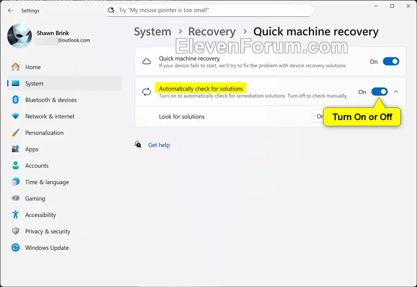The image size is (417, 287).
Task: Go to Gaming settings
Action: (64, 199)
